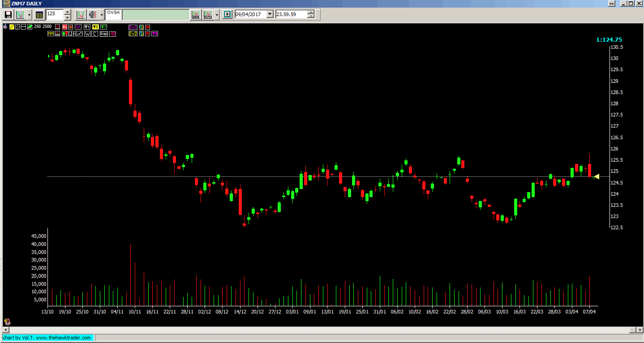
Task: Click the ZNM7 DAILY window icon
Action: (7, 4)
